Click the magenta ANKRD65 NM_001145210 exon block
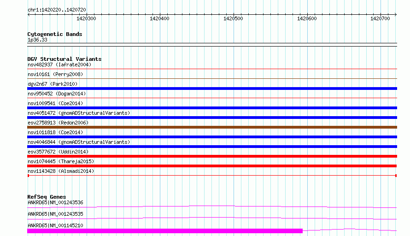 click(x=165, y=231)
